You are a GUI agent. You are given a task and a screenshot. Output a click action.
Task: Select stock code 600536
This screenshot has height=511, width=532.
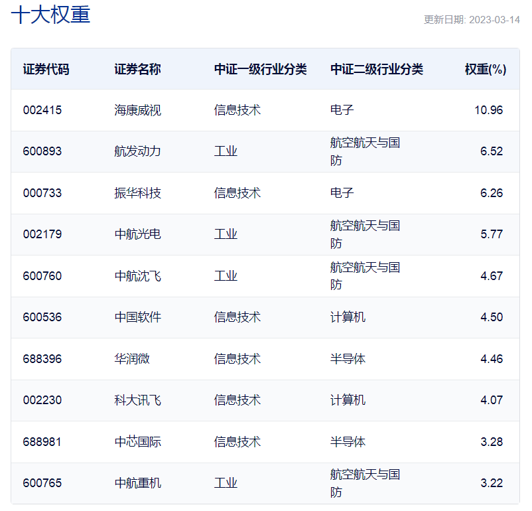42,317
